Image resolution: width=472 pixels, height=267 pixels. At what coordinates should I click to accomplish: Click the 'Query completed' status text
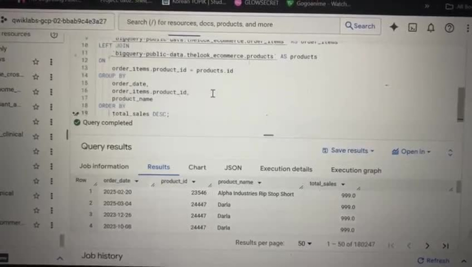(108, 123)
